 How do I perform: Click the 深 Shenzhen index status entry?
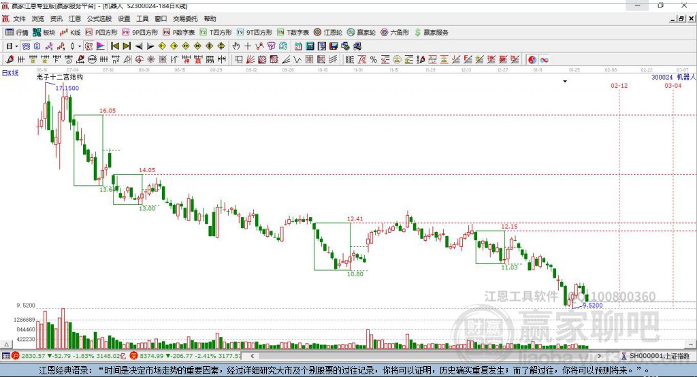(185, 356)
